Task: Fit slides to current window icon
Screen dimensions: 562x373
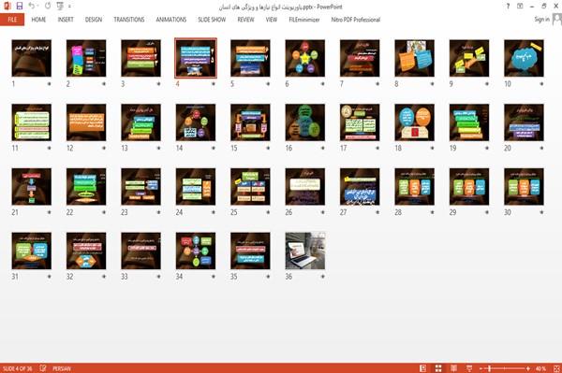Action: [556, 368]
